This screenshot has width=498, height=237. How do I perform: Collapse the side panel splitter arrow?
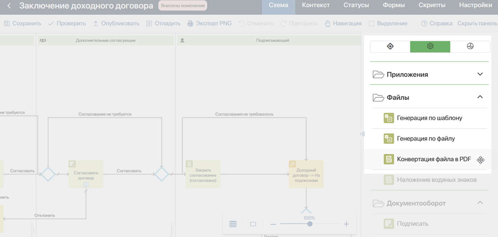[x=362, y=134]
